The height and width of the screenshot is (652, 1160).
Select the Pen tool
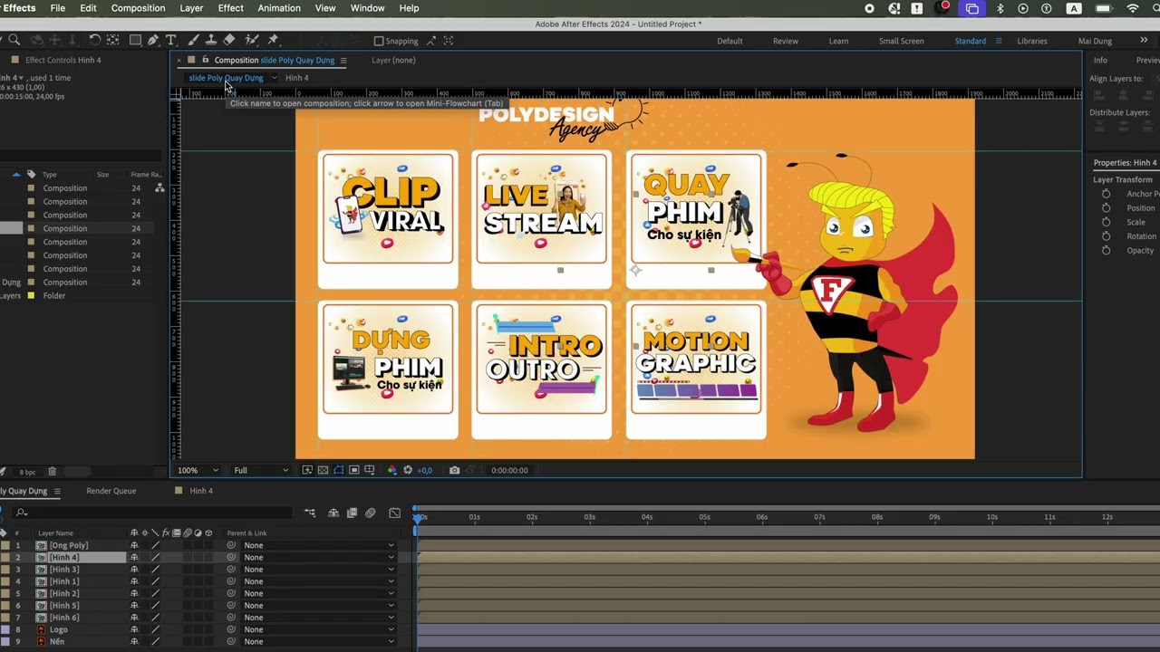pyautogui.click(x=152, y=40)
